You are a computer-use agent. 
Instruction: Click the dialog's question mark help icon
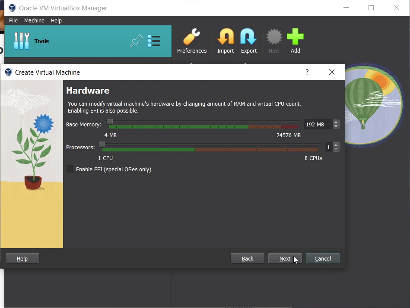click(307, 72)
